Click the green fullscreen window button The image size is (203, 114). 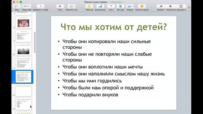[x=21, y=2]
